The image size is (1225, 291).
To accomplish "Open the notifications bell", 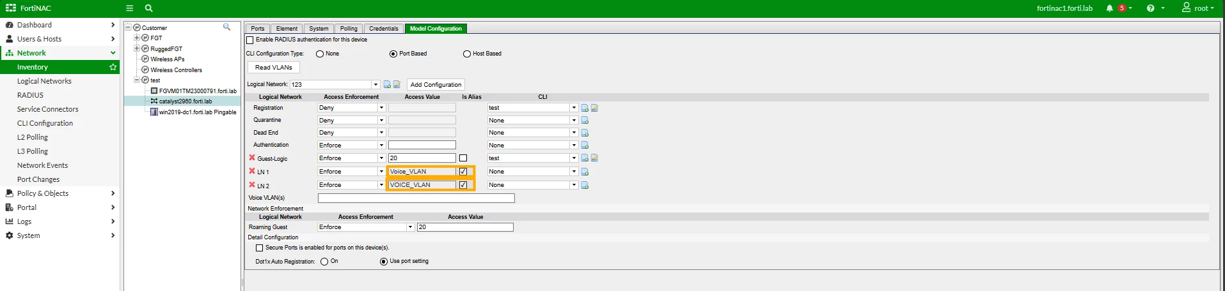I will pos(1109,8).
